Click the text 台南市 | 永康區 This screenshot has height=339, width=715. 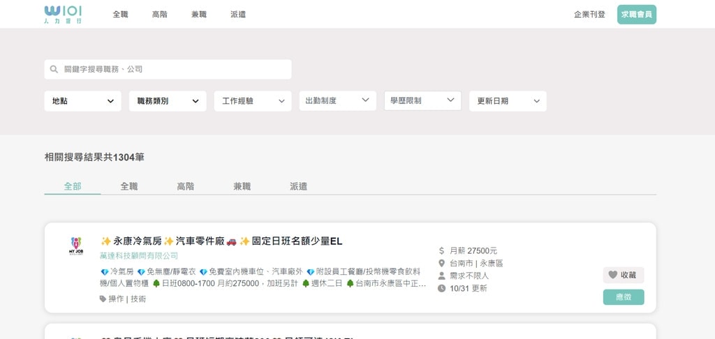pos(476,264)
